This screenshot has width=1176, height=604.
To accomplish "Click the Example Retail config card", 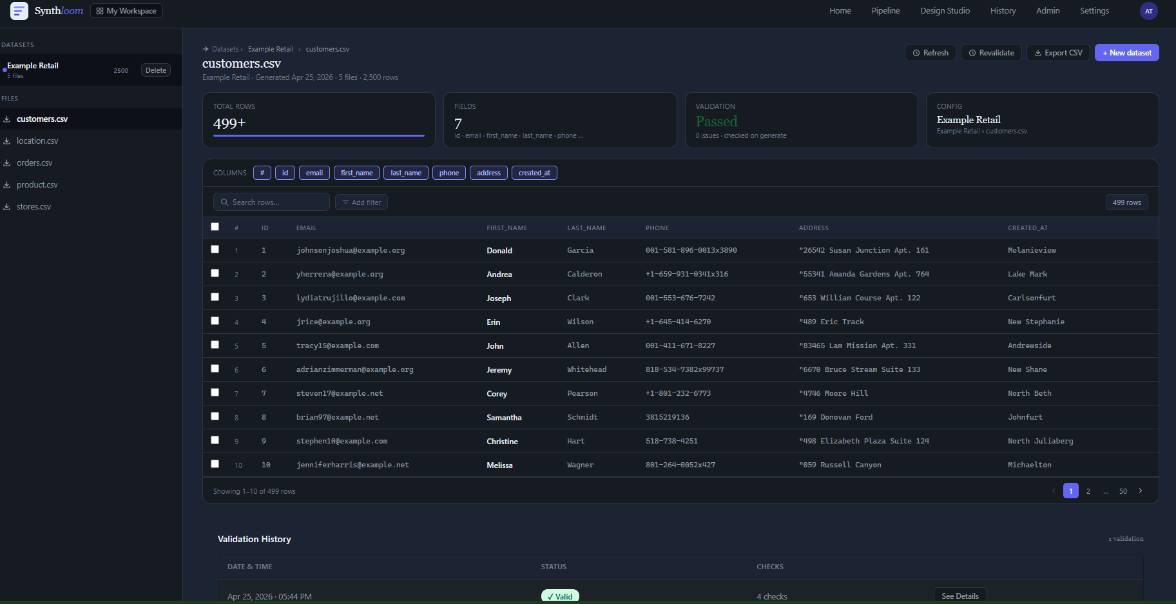I will pyautogui.click(x=1042, y=120).
